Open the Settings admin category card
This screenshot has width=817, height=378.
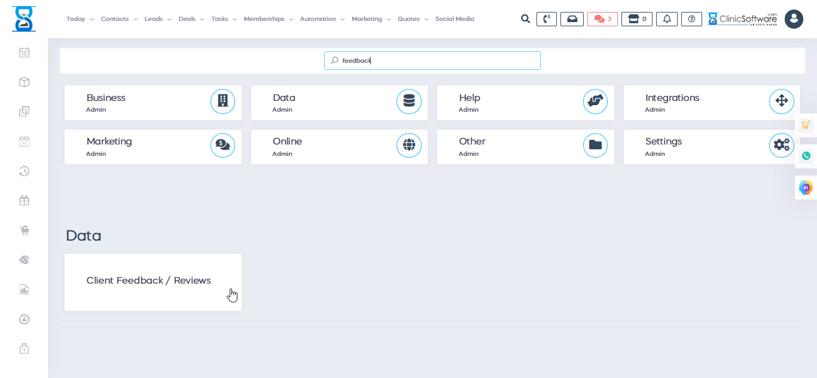pyautogui.click(x=712, y=147)
